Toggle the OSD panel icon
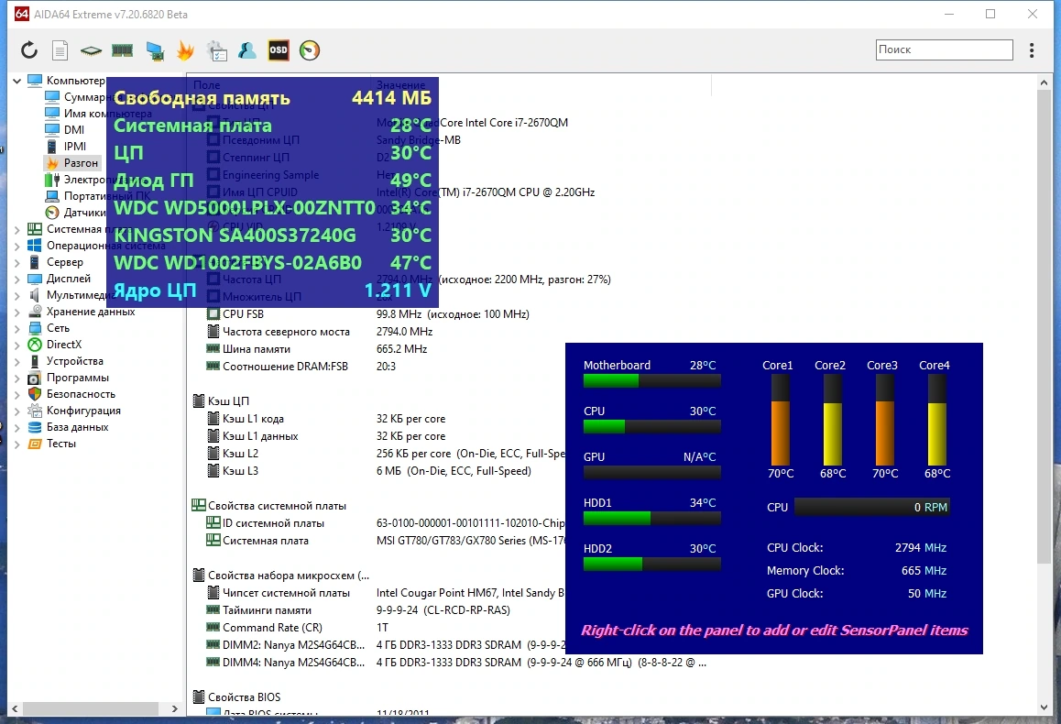Image resolution: width=1061 pixels, height=724 pixels. pos(279,50)
